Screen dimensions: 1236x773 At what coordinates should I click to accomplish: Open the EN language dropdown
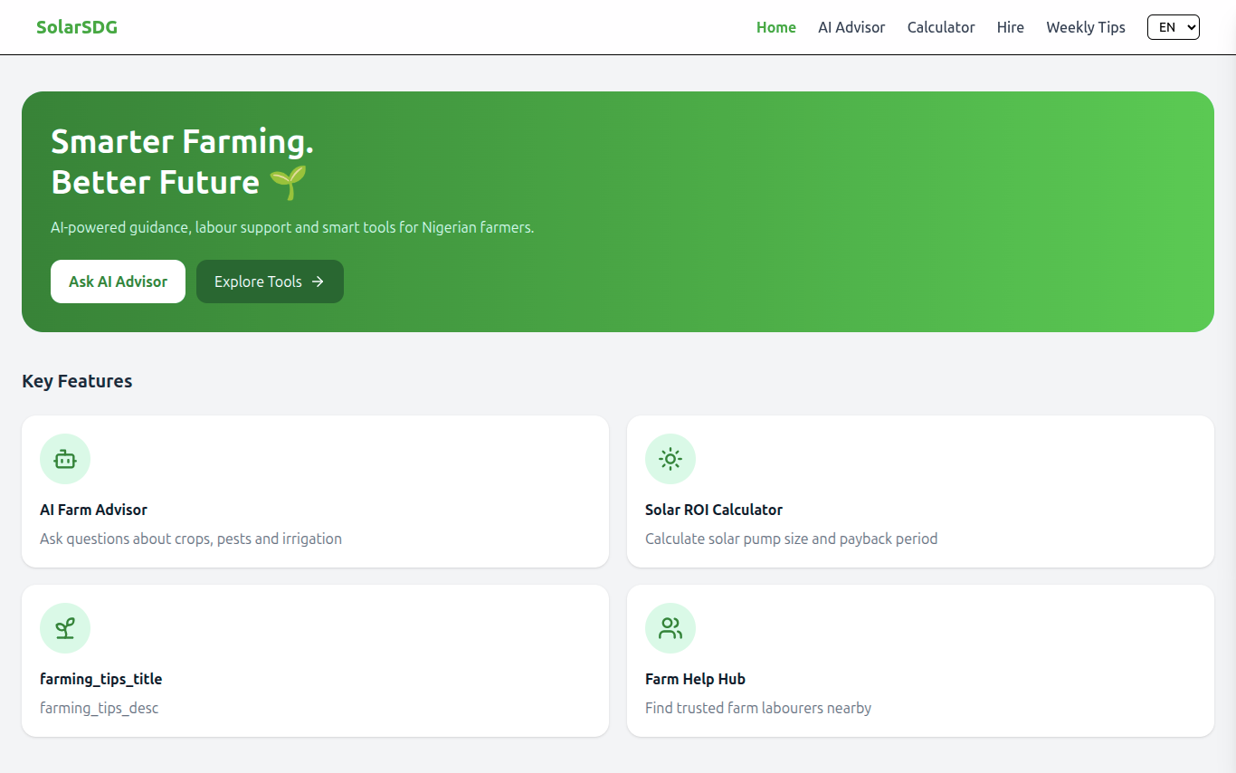1174,27
